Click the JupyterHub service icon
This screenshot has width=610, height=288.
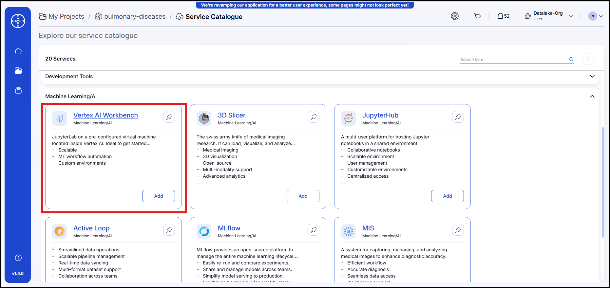[349, 118]
